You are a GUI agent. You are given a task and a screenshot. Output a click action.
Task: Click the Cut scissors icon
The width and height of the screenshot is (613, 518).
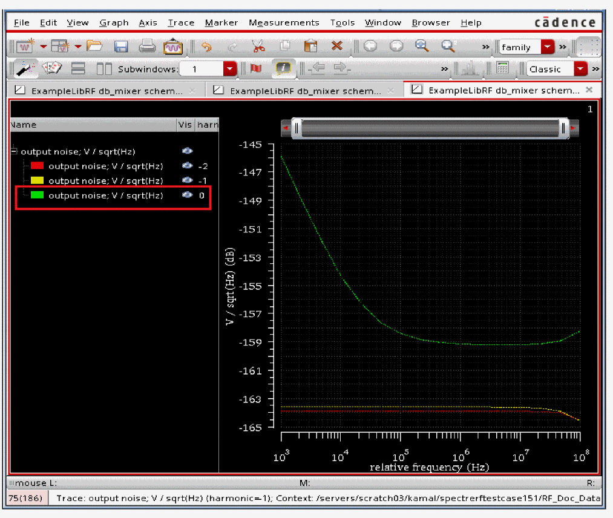coord(258,46)
